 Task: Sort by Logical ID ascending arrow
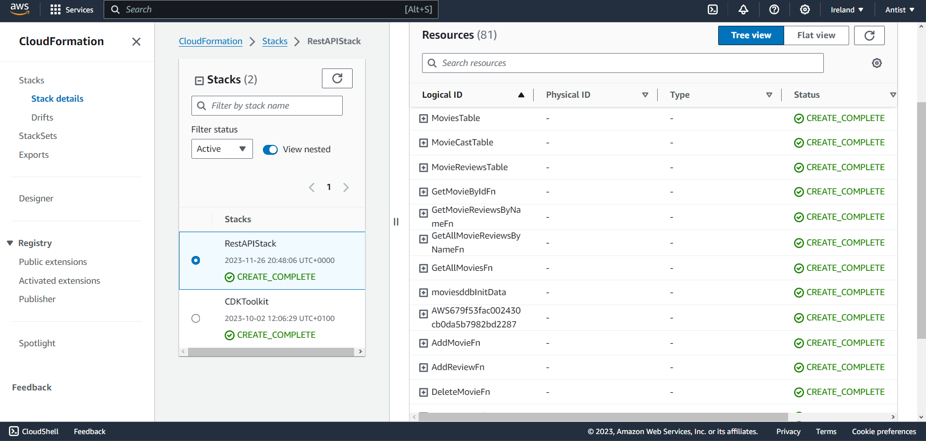point(521,95)
